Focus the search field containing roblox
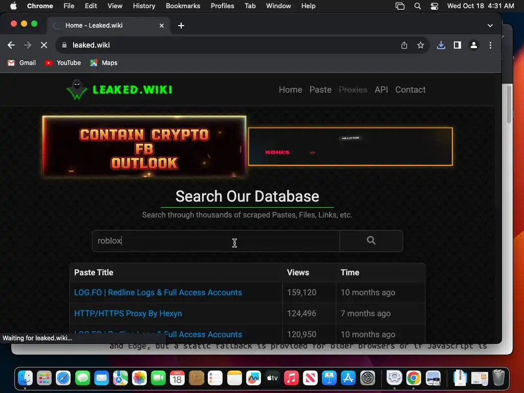Viewport: 524px width, 393px height. pyautogui.click(x=215, y=241)
